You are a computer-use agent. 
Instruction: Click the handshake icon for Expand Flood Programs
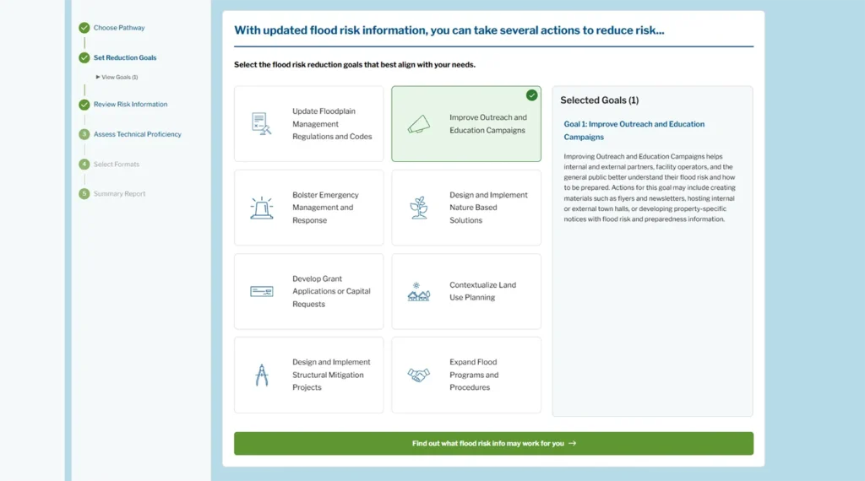click(419, 376)
